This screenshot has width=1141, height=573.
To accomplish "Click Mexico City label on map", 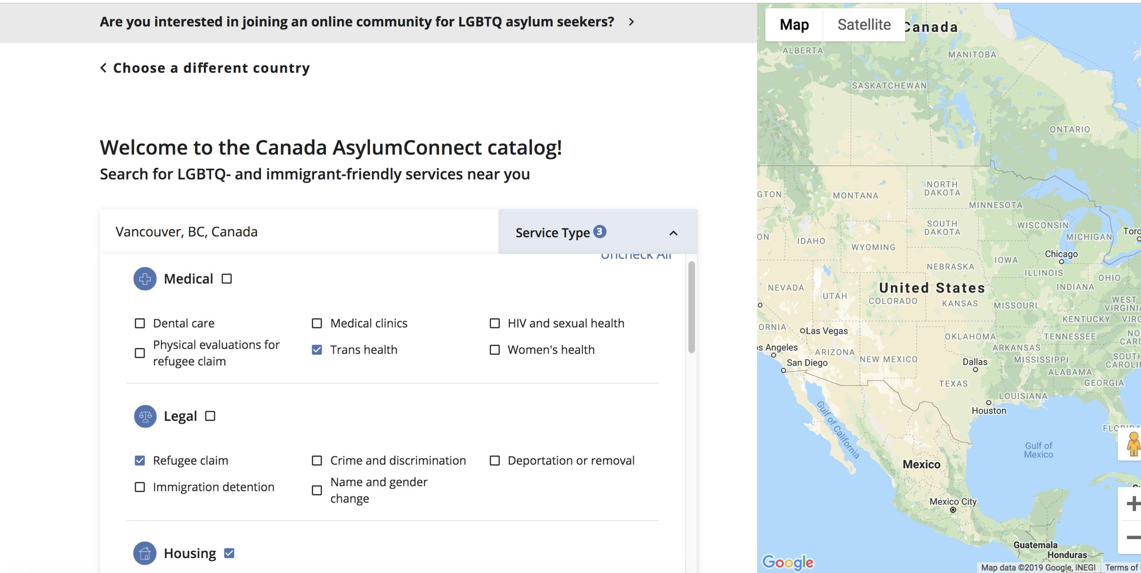I will click(953, 502).
